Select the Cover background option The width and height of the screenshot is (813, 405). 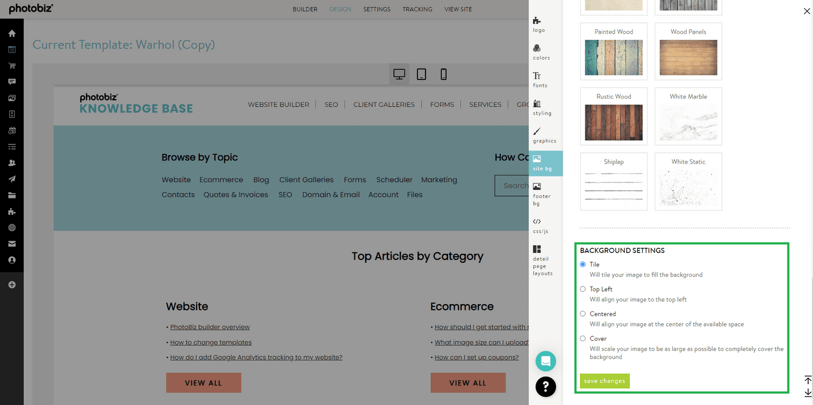coord(583,338)
